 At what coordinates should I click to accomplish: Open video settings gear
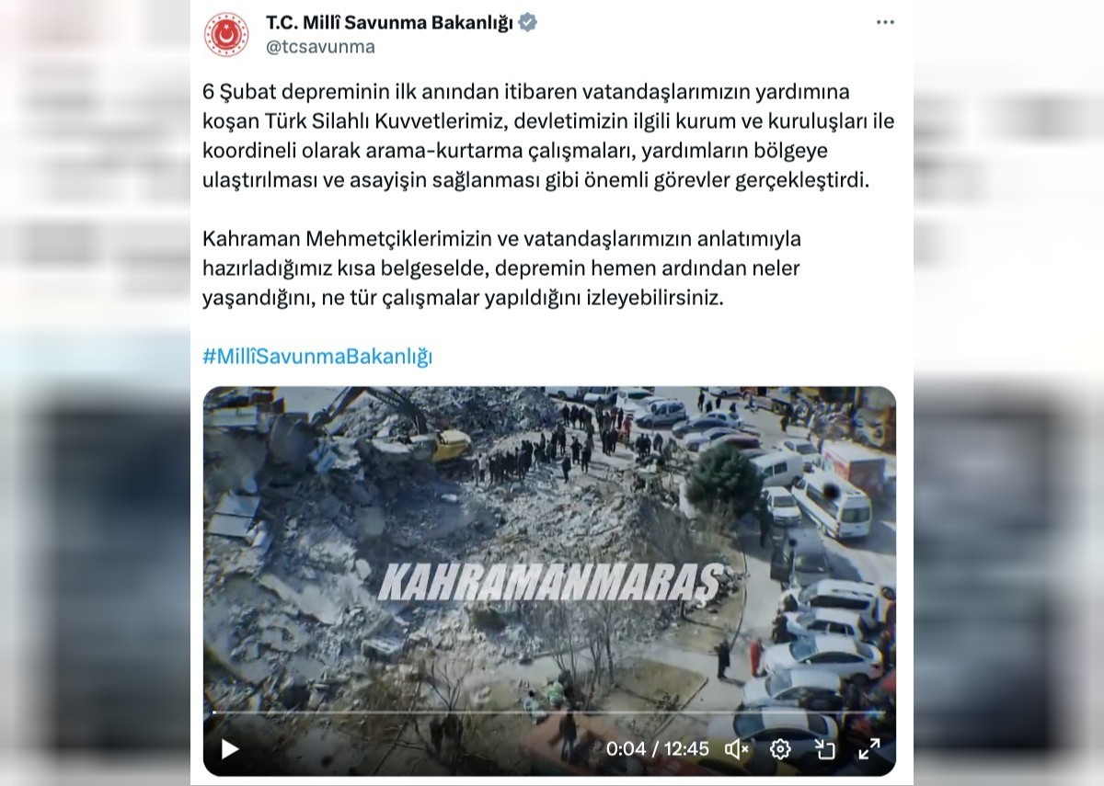click(780, 749)
